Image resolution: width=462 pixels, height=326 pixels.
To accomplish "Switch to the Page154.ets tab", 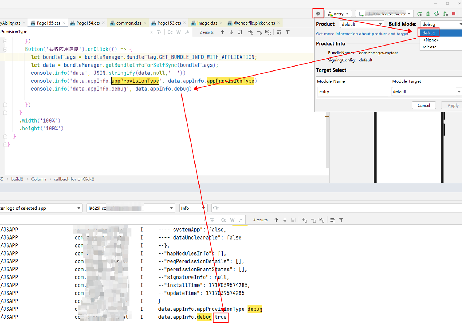I will click(x=87, y=23).
